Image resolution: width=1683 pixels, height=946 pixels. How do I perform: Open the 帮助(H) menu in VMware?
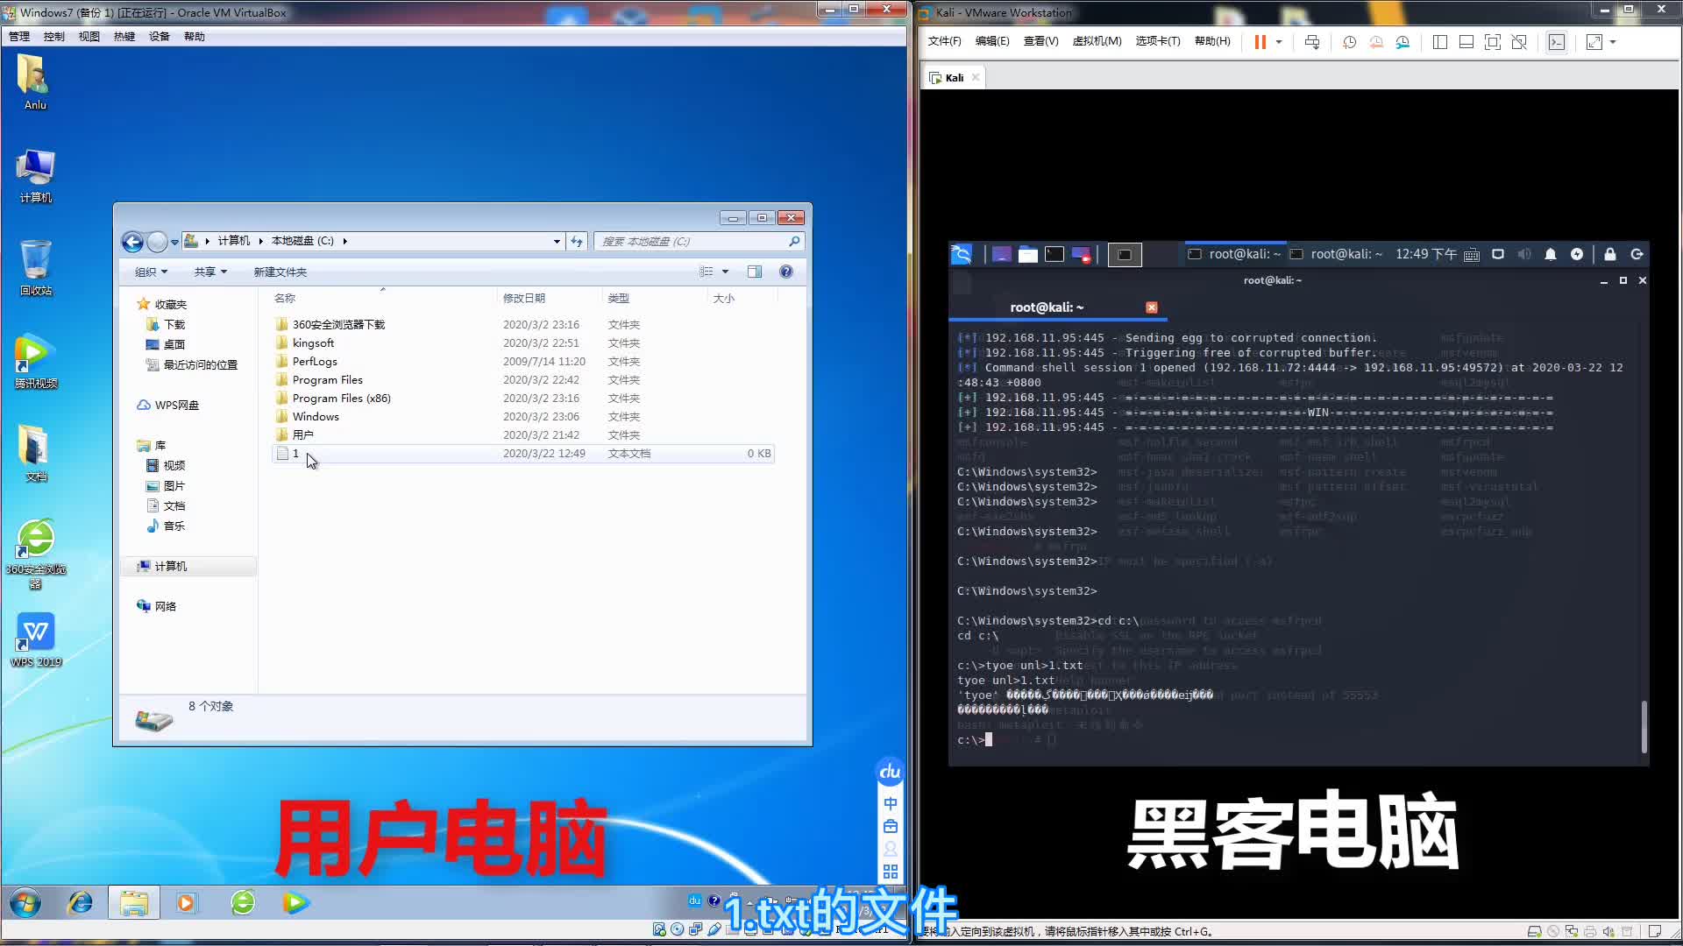click(1212, 41)
